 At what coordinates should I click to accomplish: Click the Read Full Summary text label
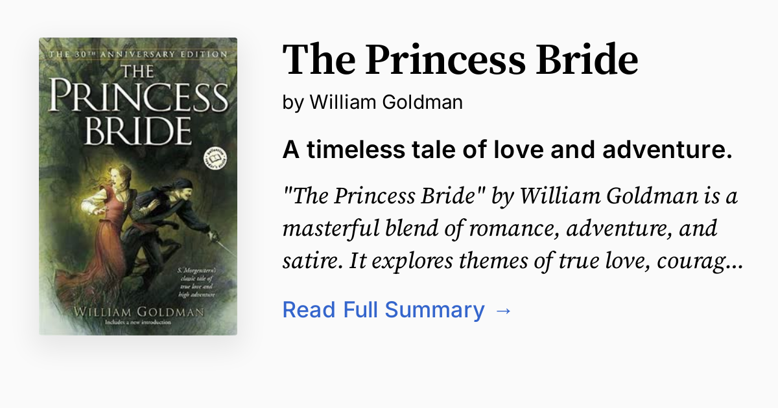(x=383, y=310)
